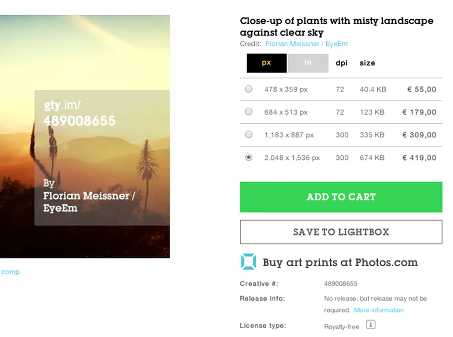
Task: Click the Royalty-free info icon
Action: tap(371, 324)
